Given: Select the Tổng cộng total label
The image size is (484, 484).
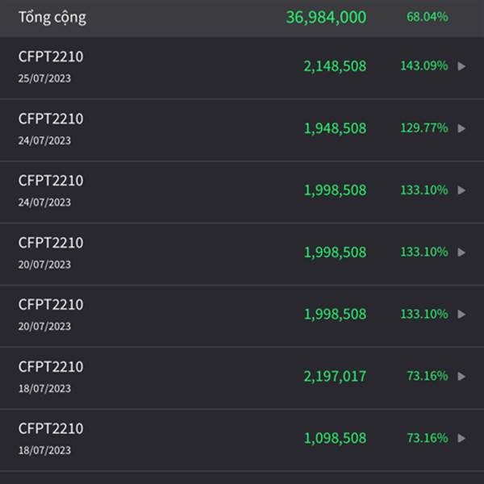Looking at the screenshot, I should [x=52, y=17].
